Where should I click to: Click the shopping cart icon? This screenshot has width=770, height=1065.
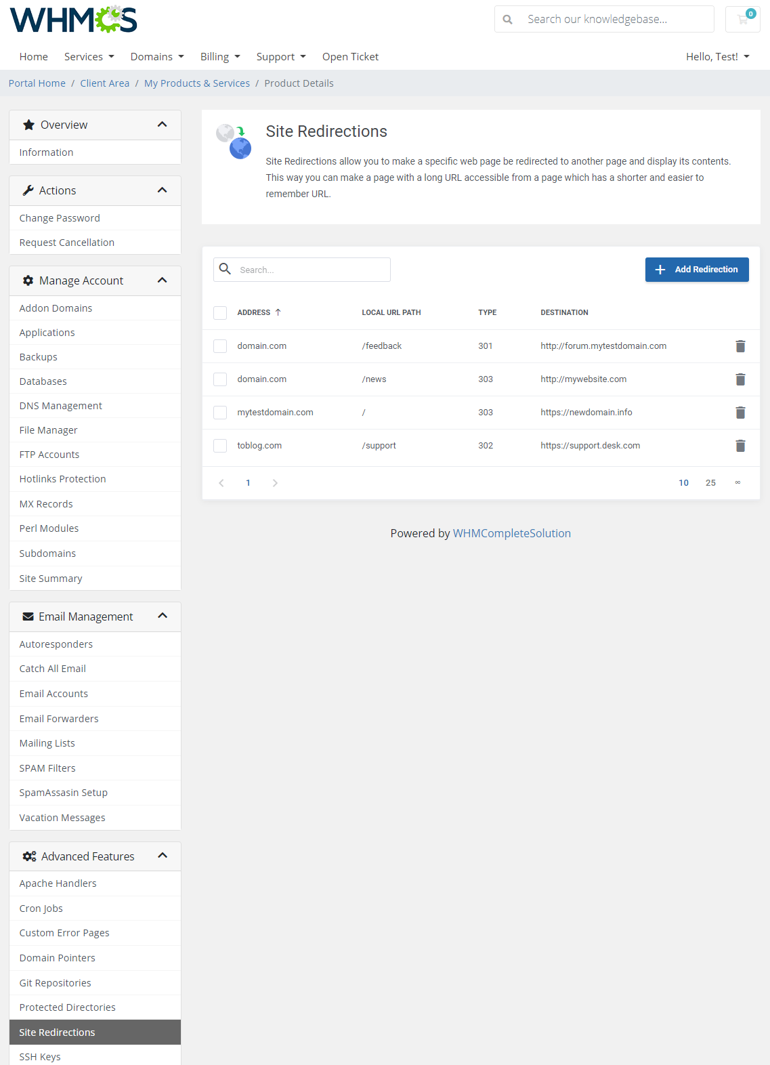[742, 19]
